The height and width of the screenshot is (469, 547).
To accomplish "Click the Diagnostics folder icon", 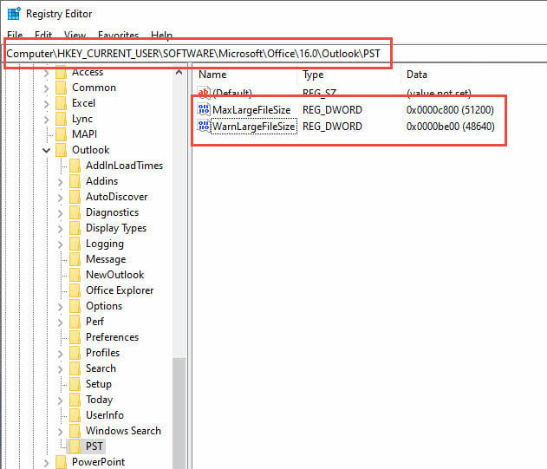I will click(75, 212).
